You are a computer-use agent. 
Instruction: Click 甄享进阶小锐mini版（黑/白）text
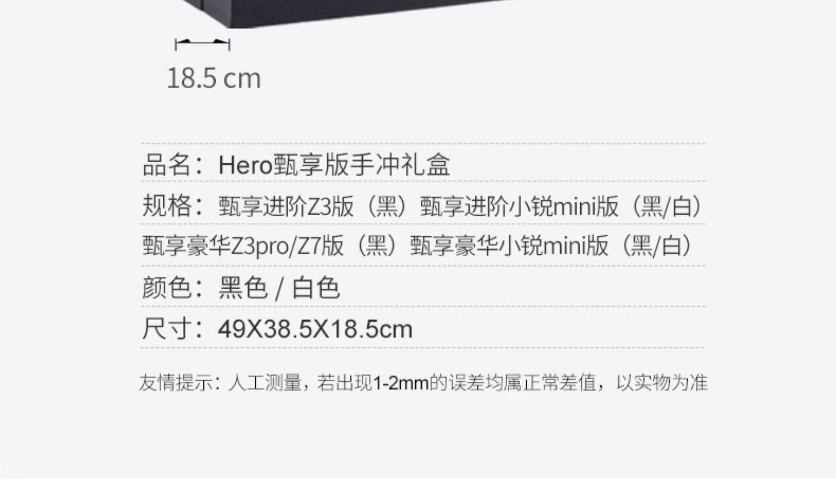(x=563, y=206)
